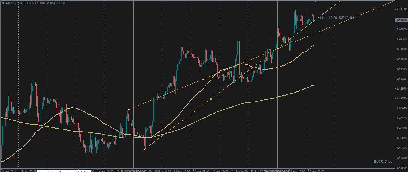Click the '19 Apr 10:00' time axis label
The height and width of the screenshot is (172, 408).
pos(181,171)
